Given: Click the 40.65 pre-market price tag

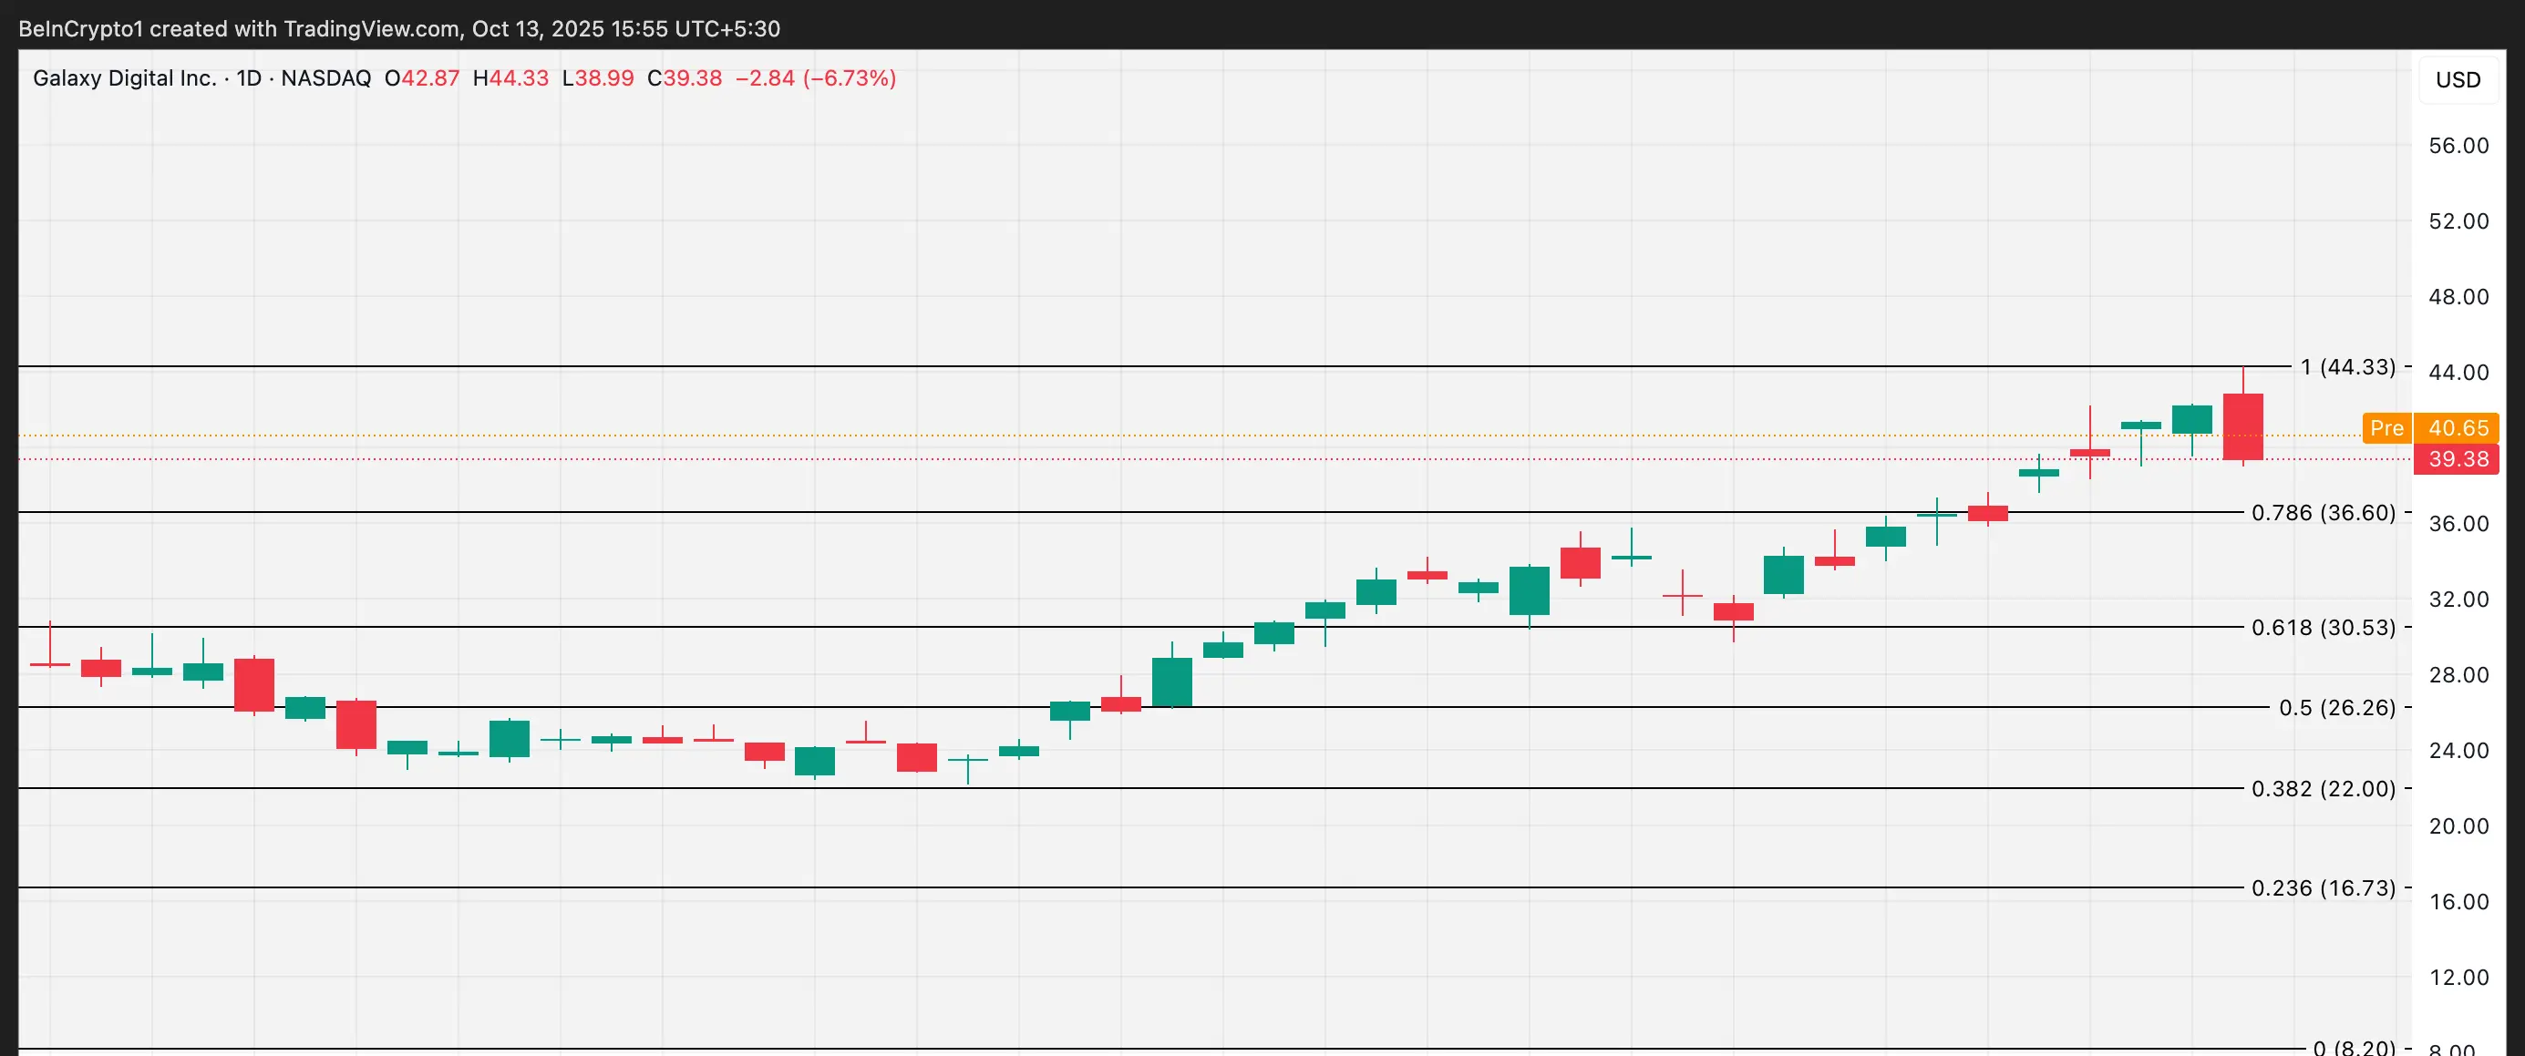Looking at the screenshot, I should pyautogui.click(x=2458, y=428).
